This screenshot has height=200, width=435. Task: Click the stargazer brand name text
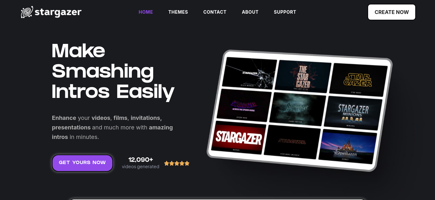[58, 12]
